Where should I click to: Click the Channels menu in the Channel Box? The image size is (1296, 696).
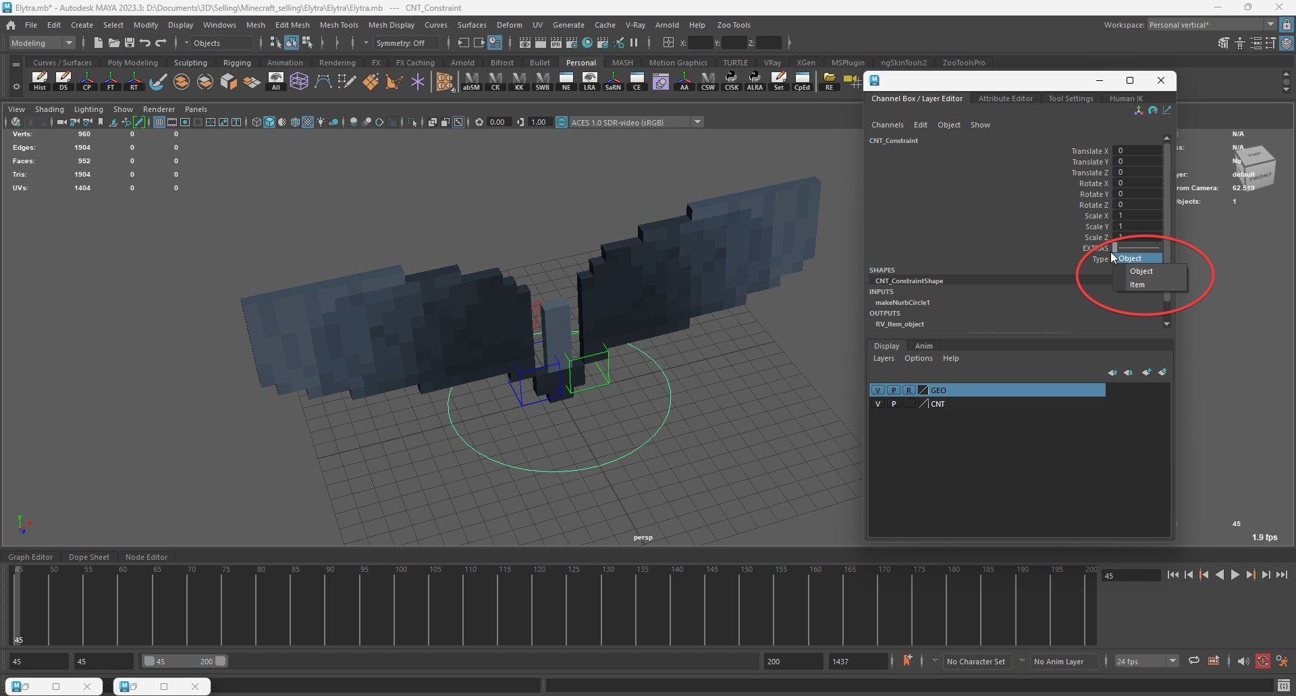887,125
